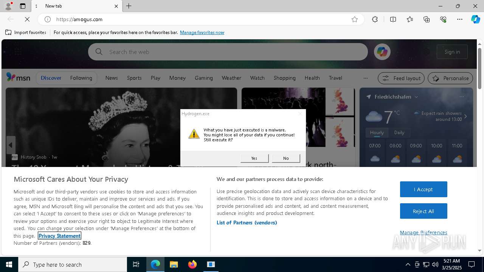
Task: Stop loading the page
Action: pyautogui.click(x=27, y=19)
